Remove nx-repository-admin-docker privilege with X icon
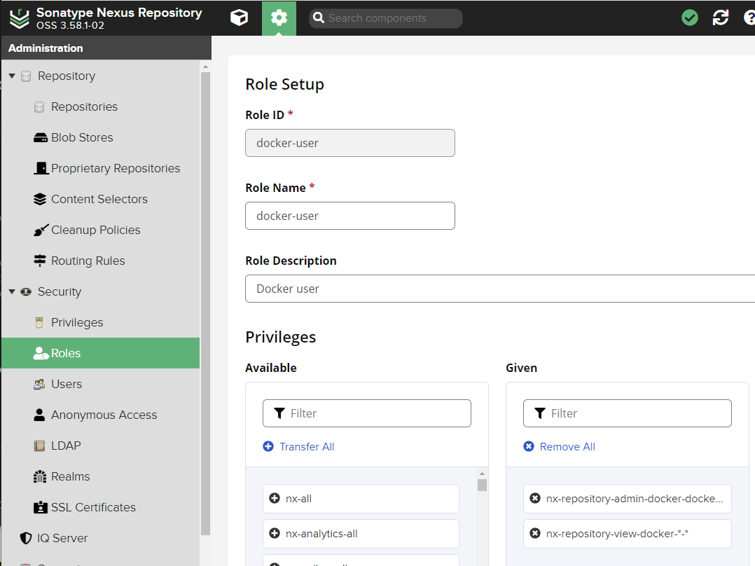755x566 pixels. [535, 499]
